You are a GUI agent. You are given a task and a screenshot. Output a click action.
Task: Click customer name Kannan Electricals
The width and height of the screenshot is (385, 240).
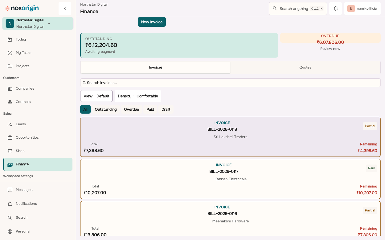(x=230, y=179)
